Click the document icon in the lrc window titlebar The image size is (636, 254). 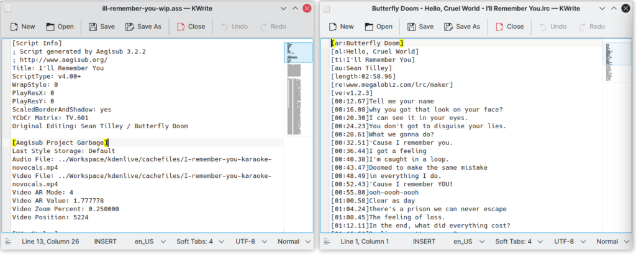327,8
